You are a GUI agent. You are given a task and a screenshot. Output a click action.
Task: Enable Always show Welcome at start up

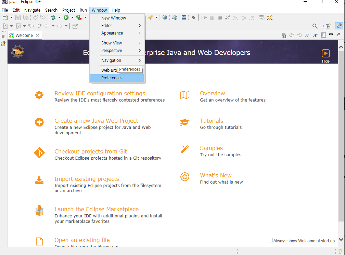(270, 240)
